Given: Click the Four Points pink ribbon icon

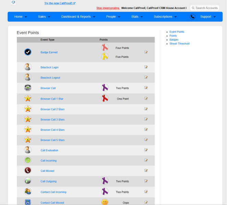Looking at the screenshot, I should [x=105, y=48].
